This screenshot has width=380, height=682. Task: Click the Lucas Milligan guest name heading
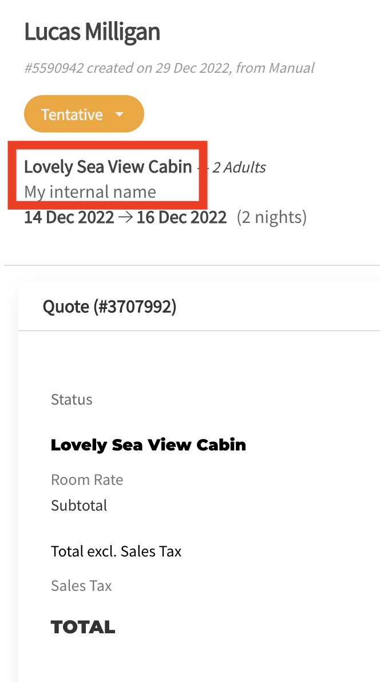click(x=92, y=32)
